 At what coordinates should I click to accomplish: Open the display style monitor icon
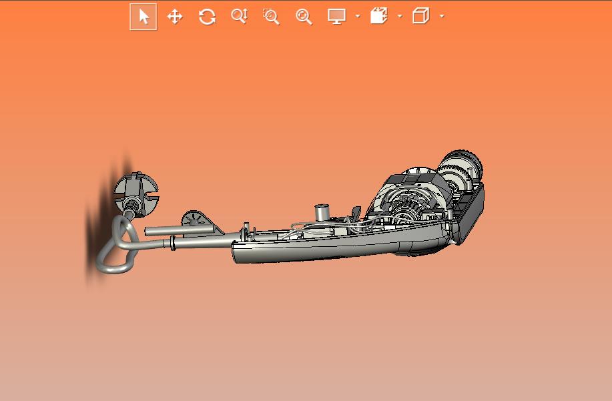[x=336, y=17]
